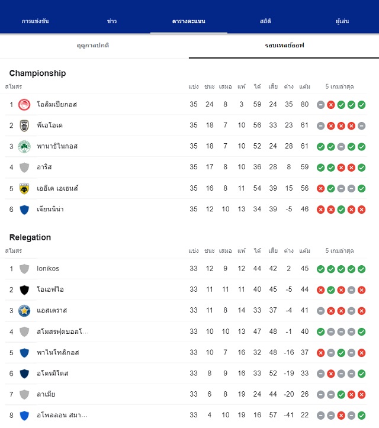This screenshot has width=379, height=428.
Task: Click the OFI black shield icon
Action: tap(24, 289)
